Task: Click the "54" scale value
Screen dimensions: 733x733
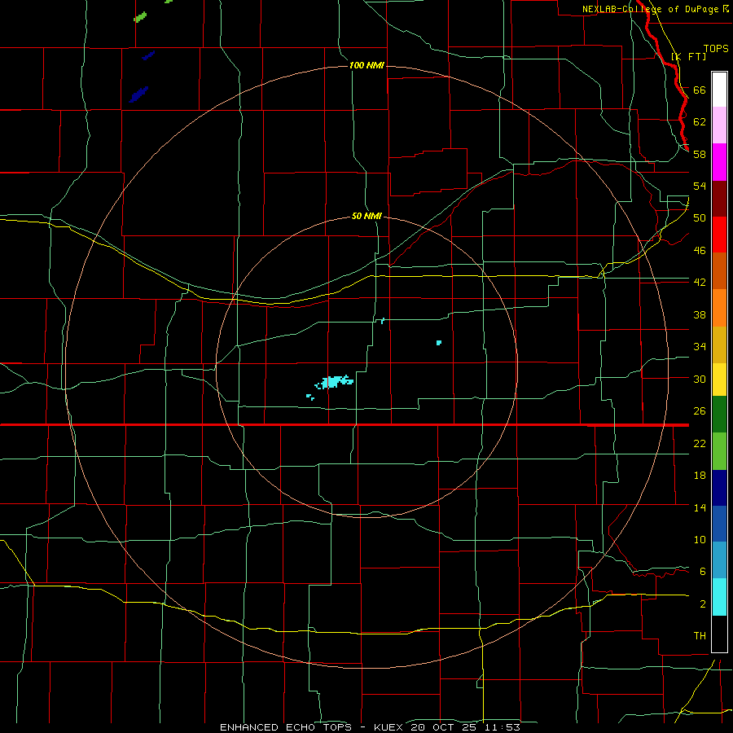Action: coord(700,186)
